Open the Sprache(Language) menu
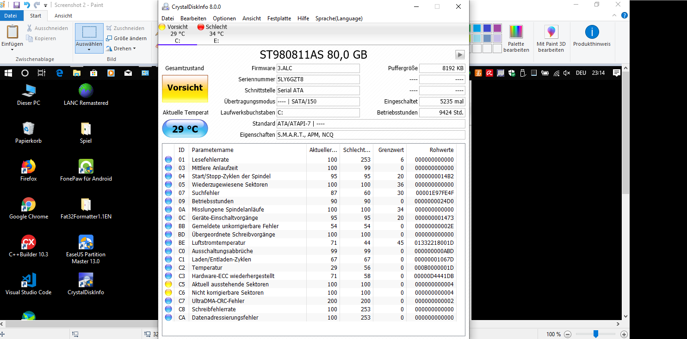The width and height of the screenshot is (687, 339). (339, 18)
